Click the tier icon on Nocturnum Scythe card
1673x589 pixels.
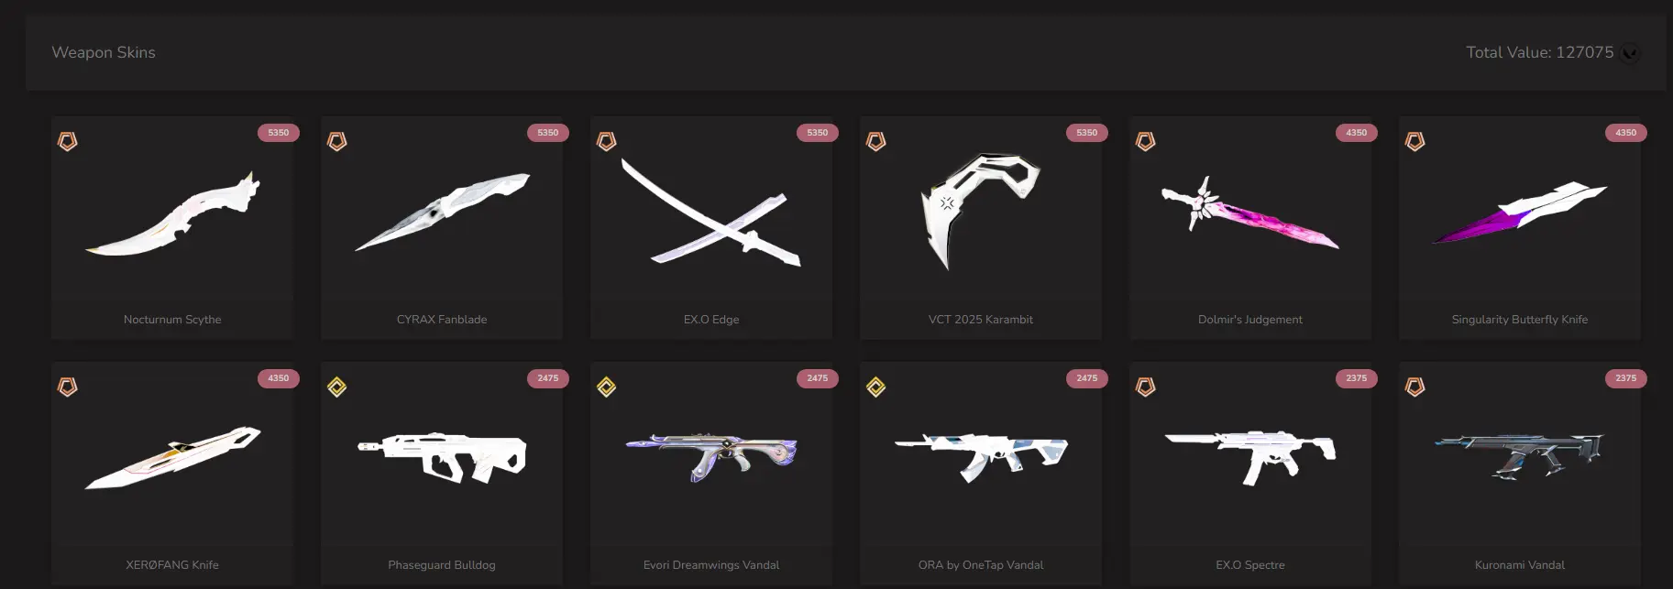68,142
